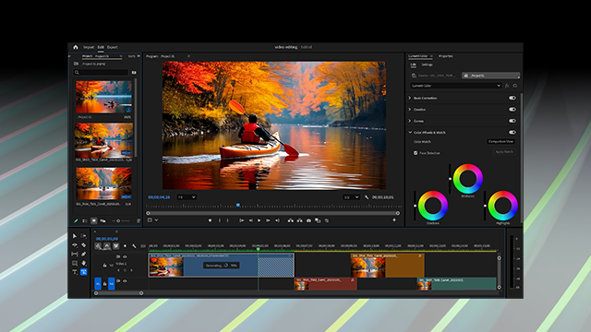Click the Source clip button in Lumetri
This screenshot has width=591, height=332.
(435, 76)
